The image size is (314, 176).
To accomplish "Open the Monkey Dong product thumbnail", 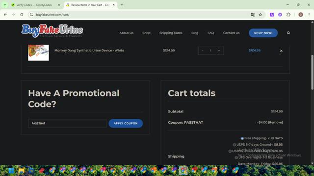I will (x=38, y=53).
